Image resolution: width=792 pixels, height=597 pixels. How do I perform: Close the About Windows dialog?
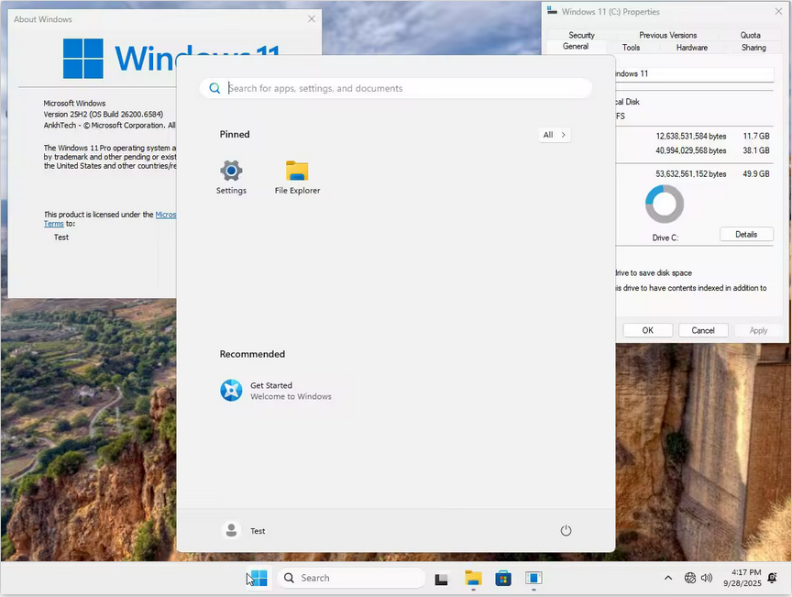tap(312, 18)
